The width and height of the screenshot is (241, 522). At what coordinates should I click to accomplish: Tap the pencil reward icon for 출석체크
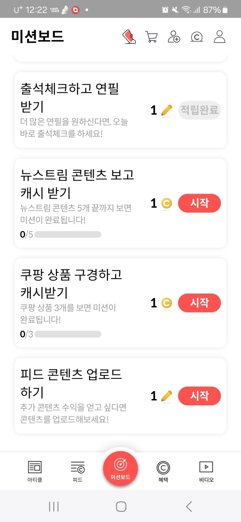click(166, 110)
